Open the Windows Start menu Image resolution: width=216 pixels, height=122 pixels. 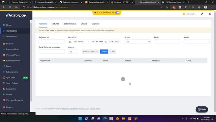click(80, 119)
